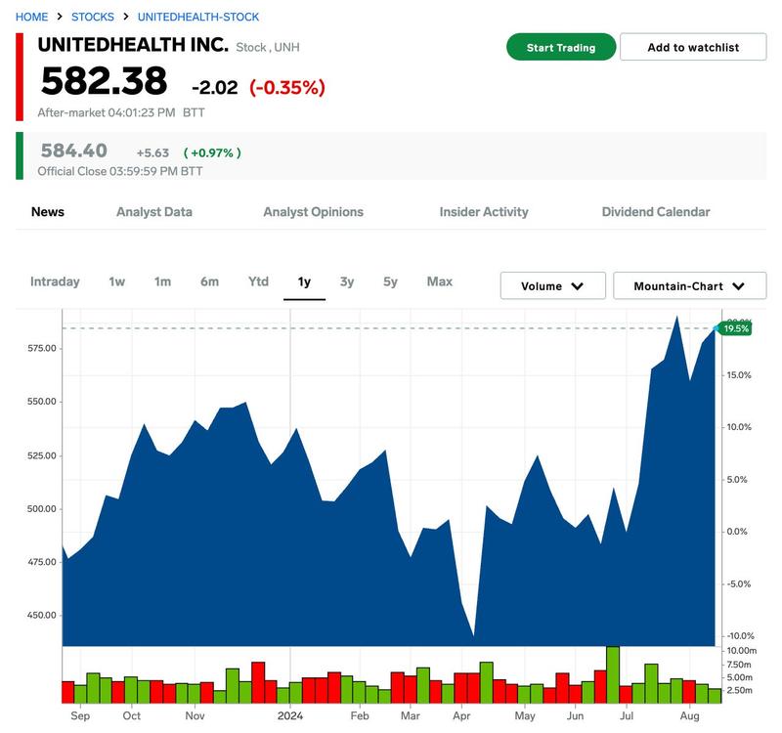Image resolution: width=782 pixels, height=733 pixels.
Task: Select the 3y chart range
Action: 347,281
